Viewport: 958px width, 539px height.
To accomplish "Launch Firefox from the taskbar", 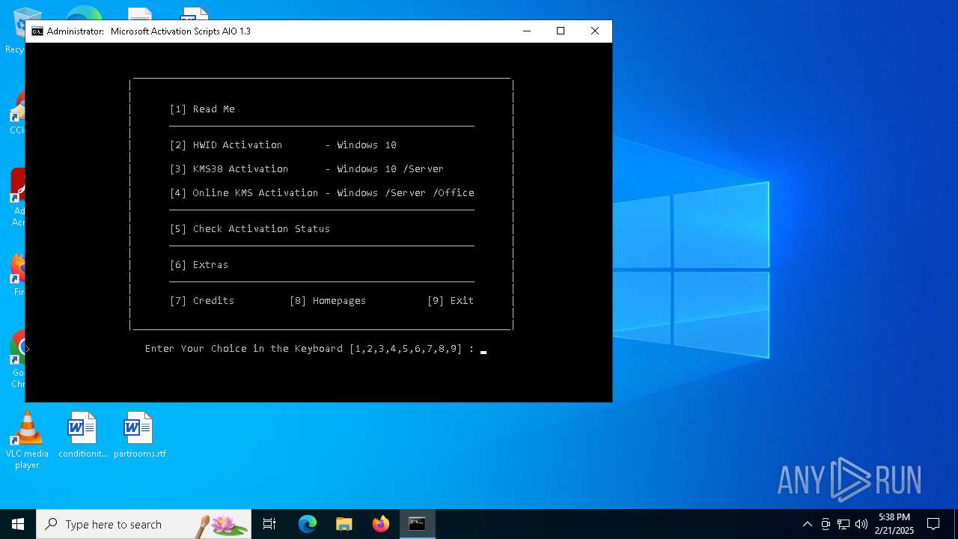I will click(x=381, y=524).
